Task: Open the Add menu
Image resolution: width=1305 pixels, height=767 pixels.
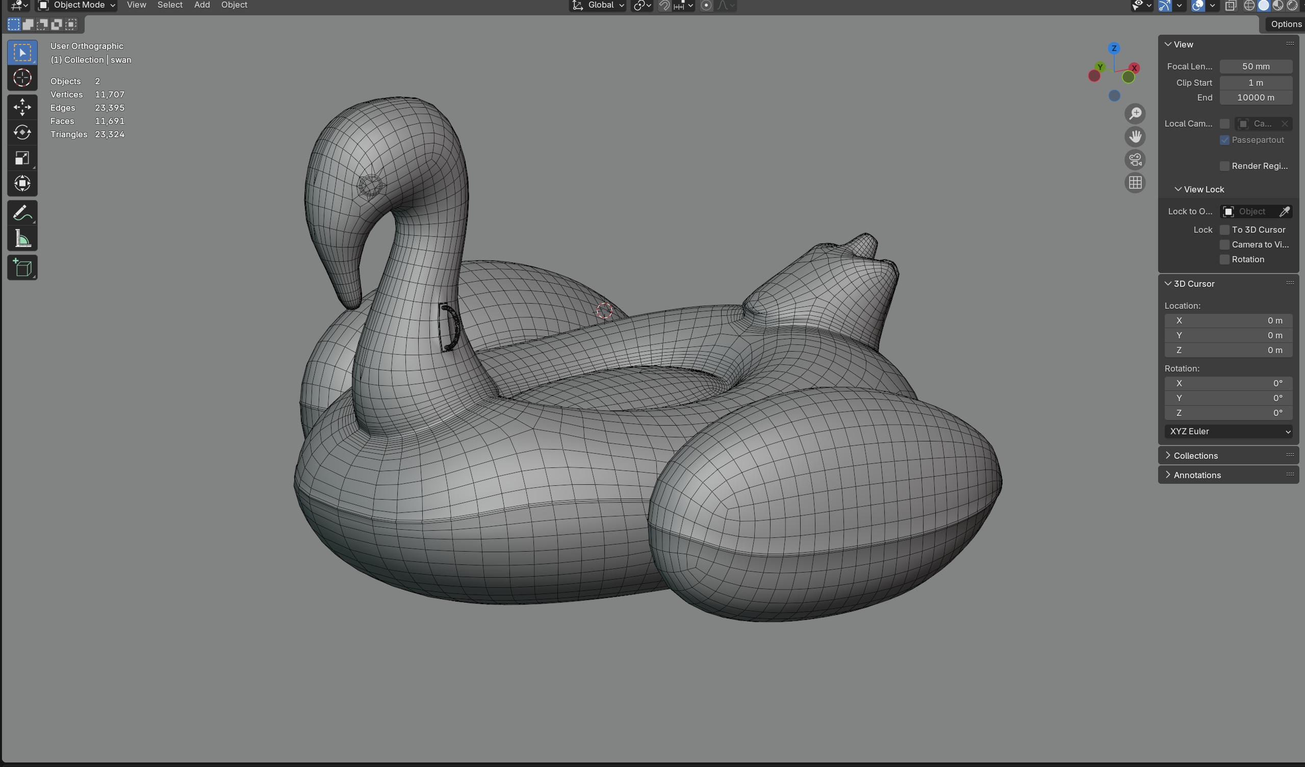Action: pyautogui.click(x=202, y=5)
